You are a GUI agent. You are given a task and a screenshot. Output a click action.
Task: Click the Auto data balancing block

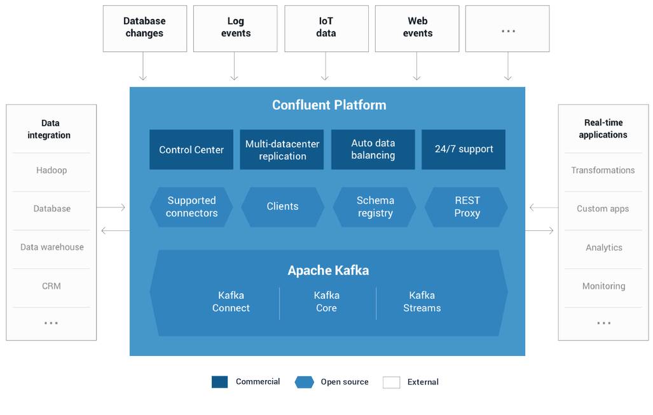coord(373,150)
